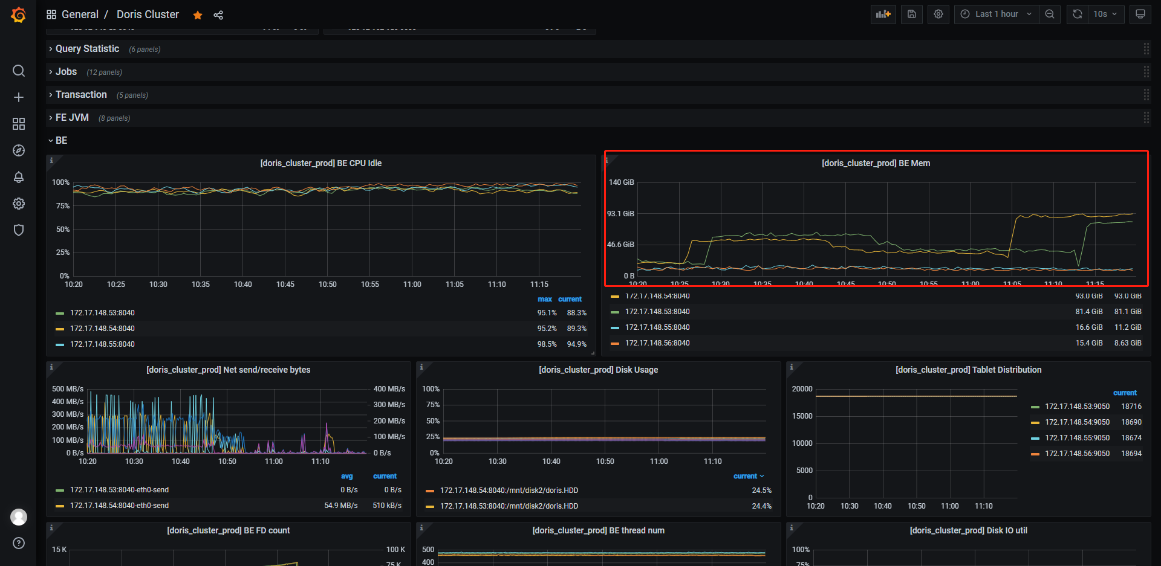The height and width of the screenshot is (566, 1161).
Task: Open the Configuration gear in sidebar
Action: [x=19, y=204]
